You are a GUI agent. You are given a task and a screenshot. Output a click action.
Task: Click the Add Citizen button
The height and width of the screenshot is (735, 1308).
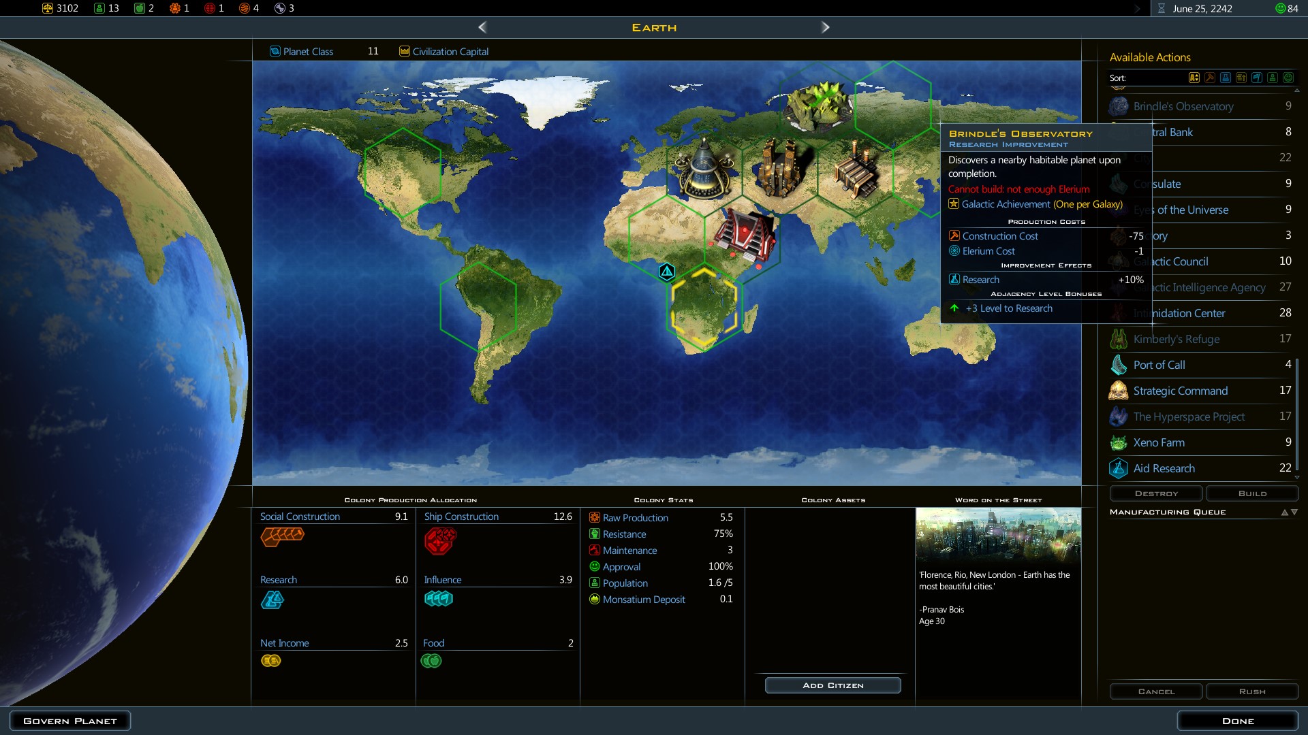click(x=832, y=685)
